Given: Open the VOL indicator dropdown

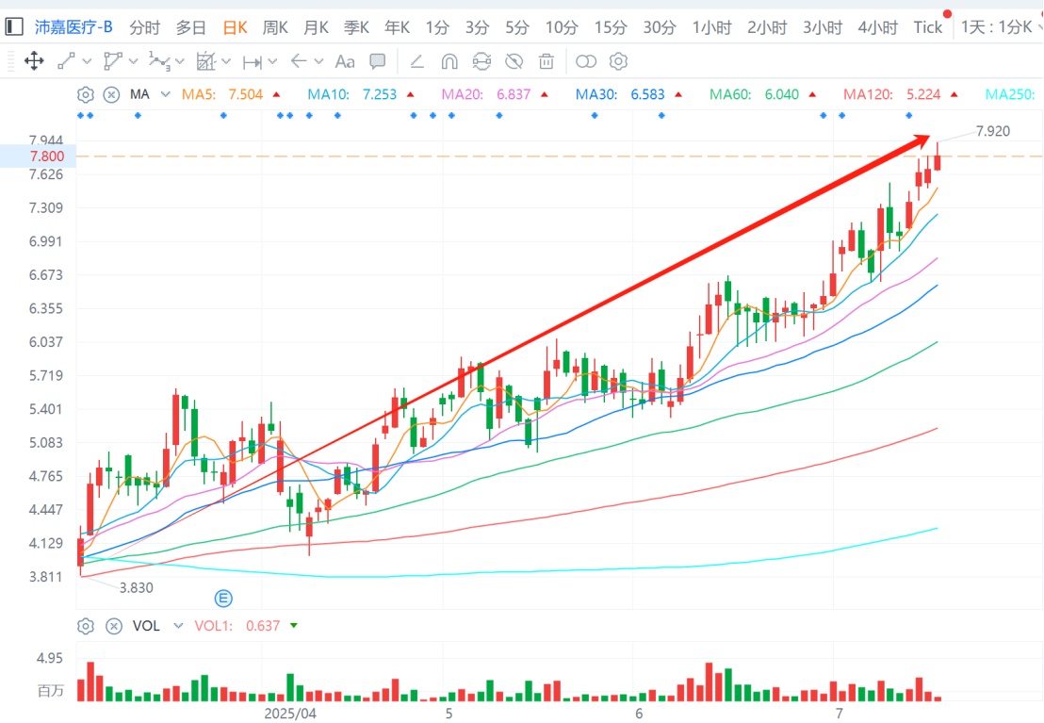Looking at the screenshot, I should pyautogui.click(x=178, y=626).
